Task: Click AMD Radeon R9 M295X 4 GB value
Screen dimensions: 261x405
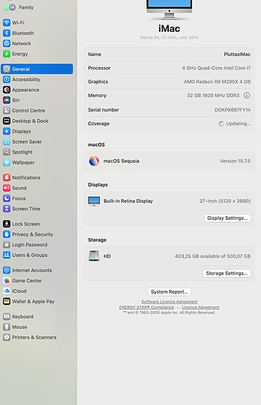Action: 217,82
